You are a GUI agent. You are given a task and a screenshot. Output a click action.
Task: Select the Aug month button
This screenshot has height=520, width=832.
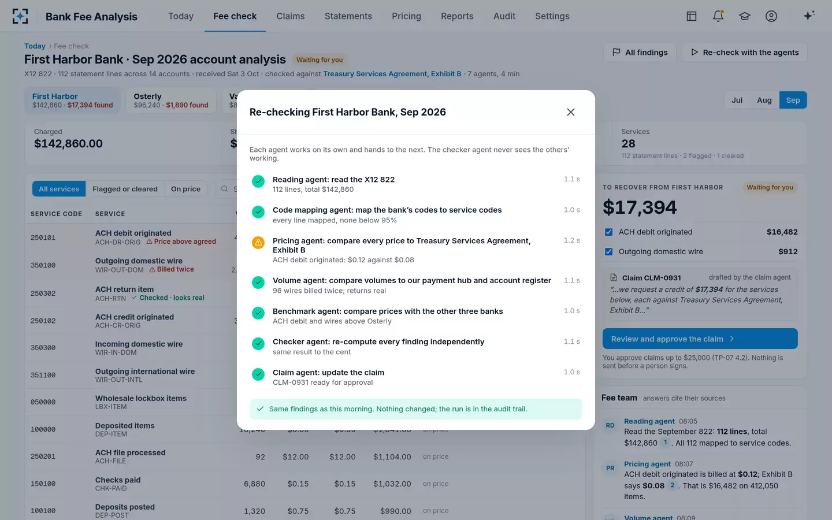764,100
